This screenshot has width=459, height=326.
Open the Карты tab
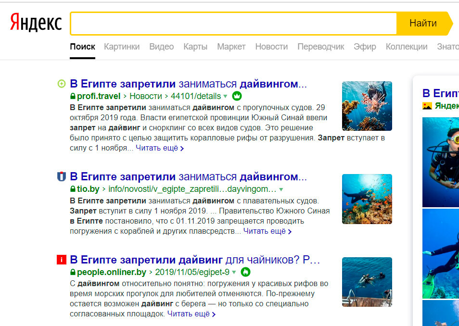point(195,47)
